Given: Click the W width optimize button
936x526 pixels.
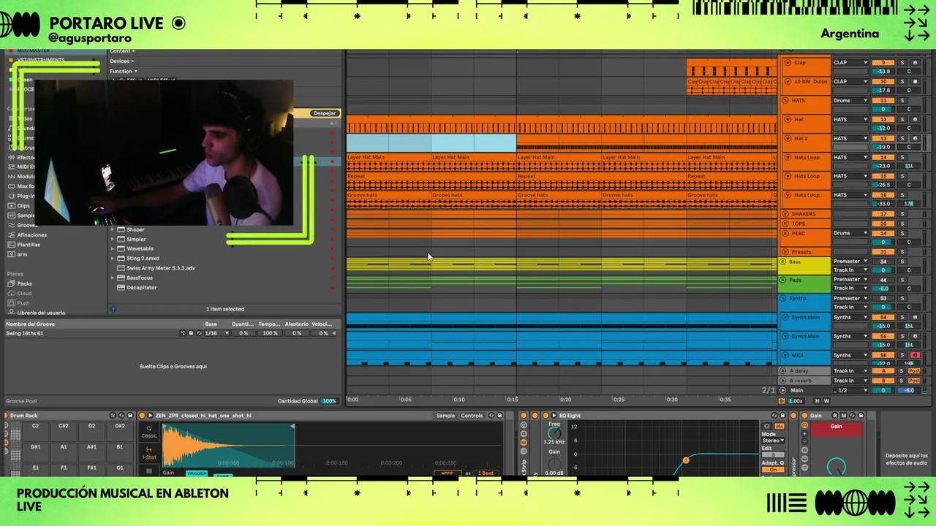Looking at the screenshot, I should (827, 401).
